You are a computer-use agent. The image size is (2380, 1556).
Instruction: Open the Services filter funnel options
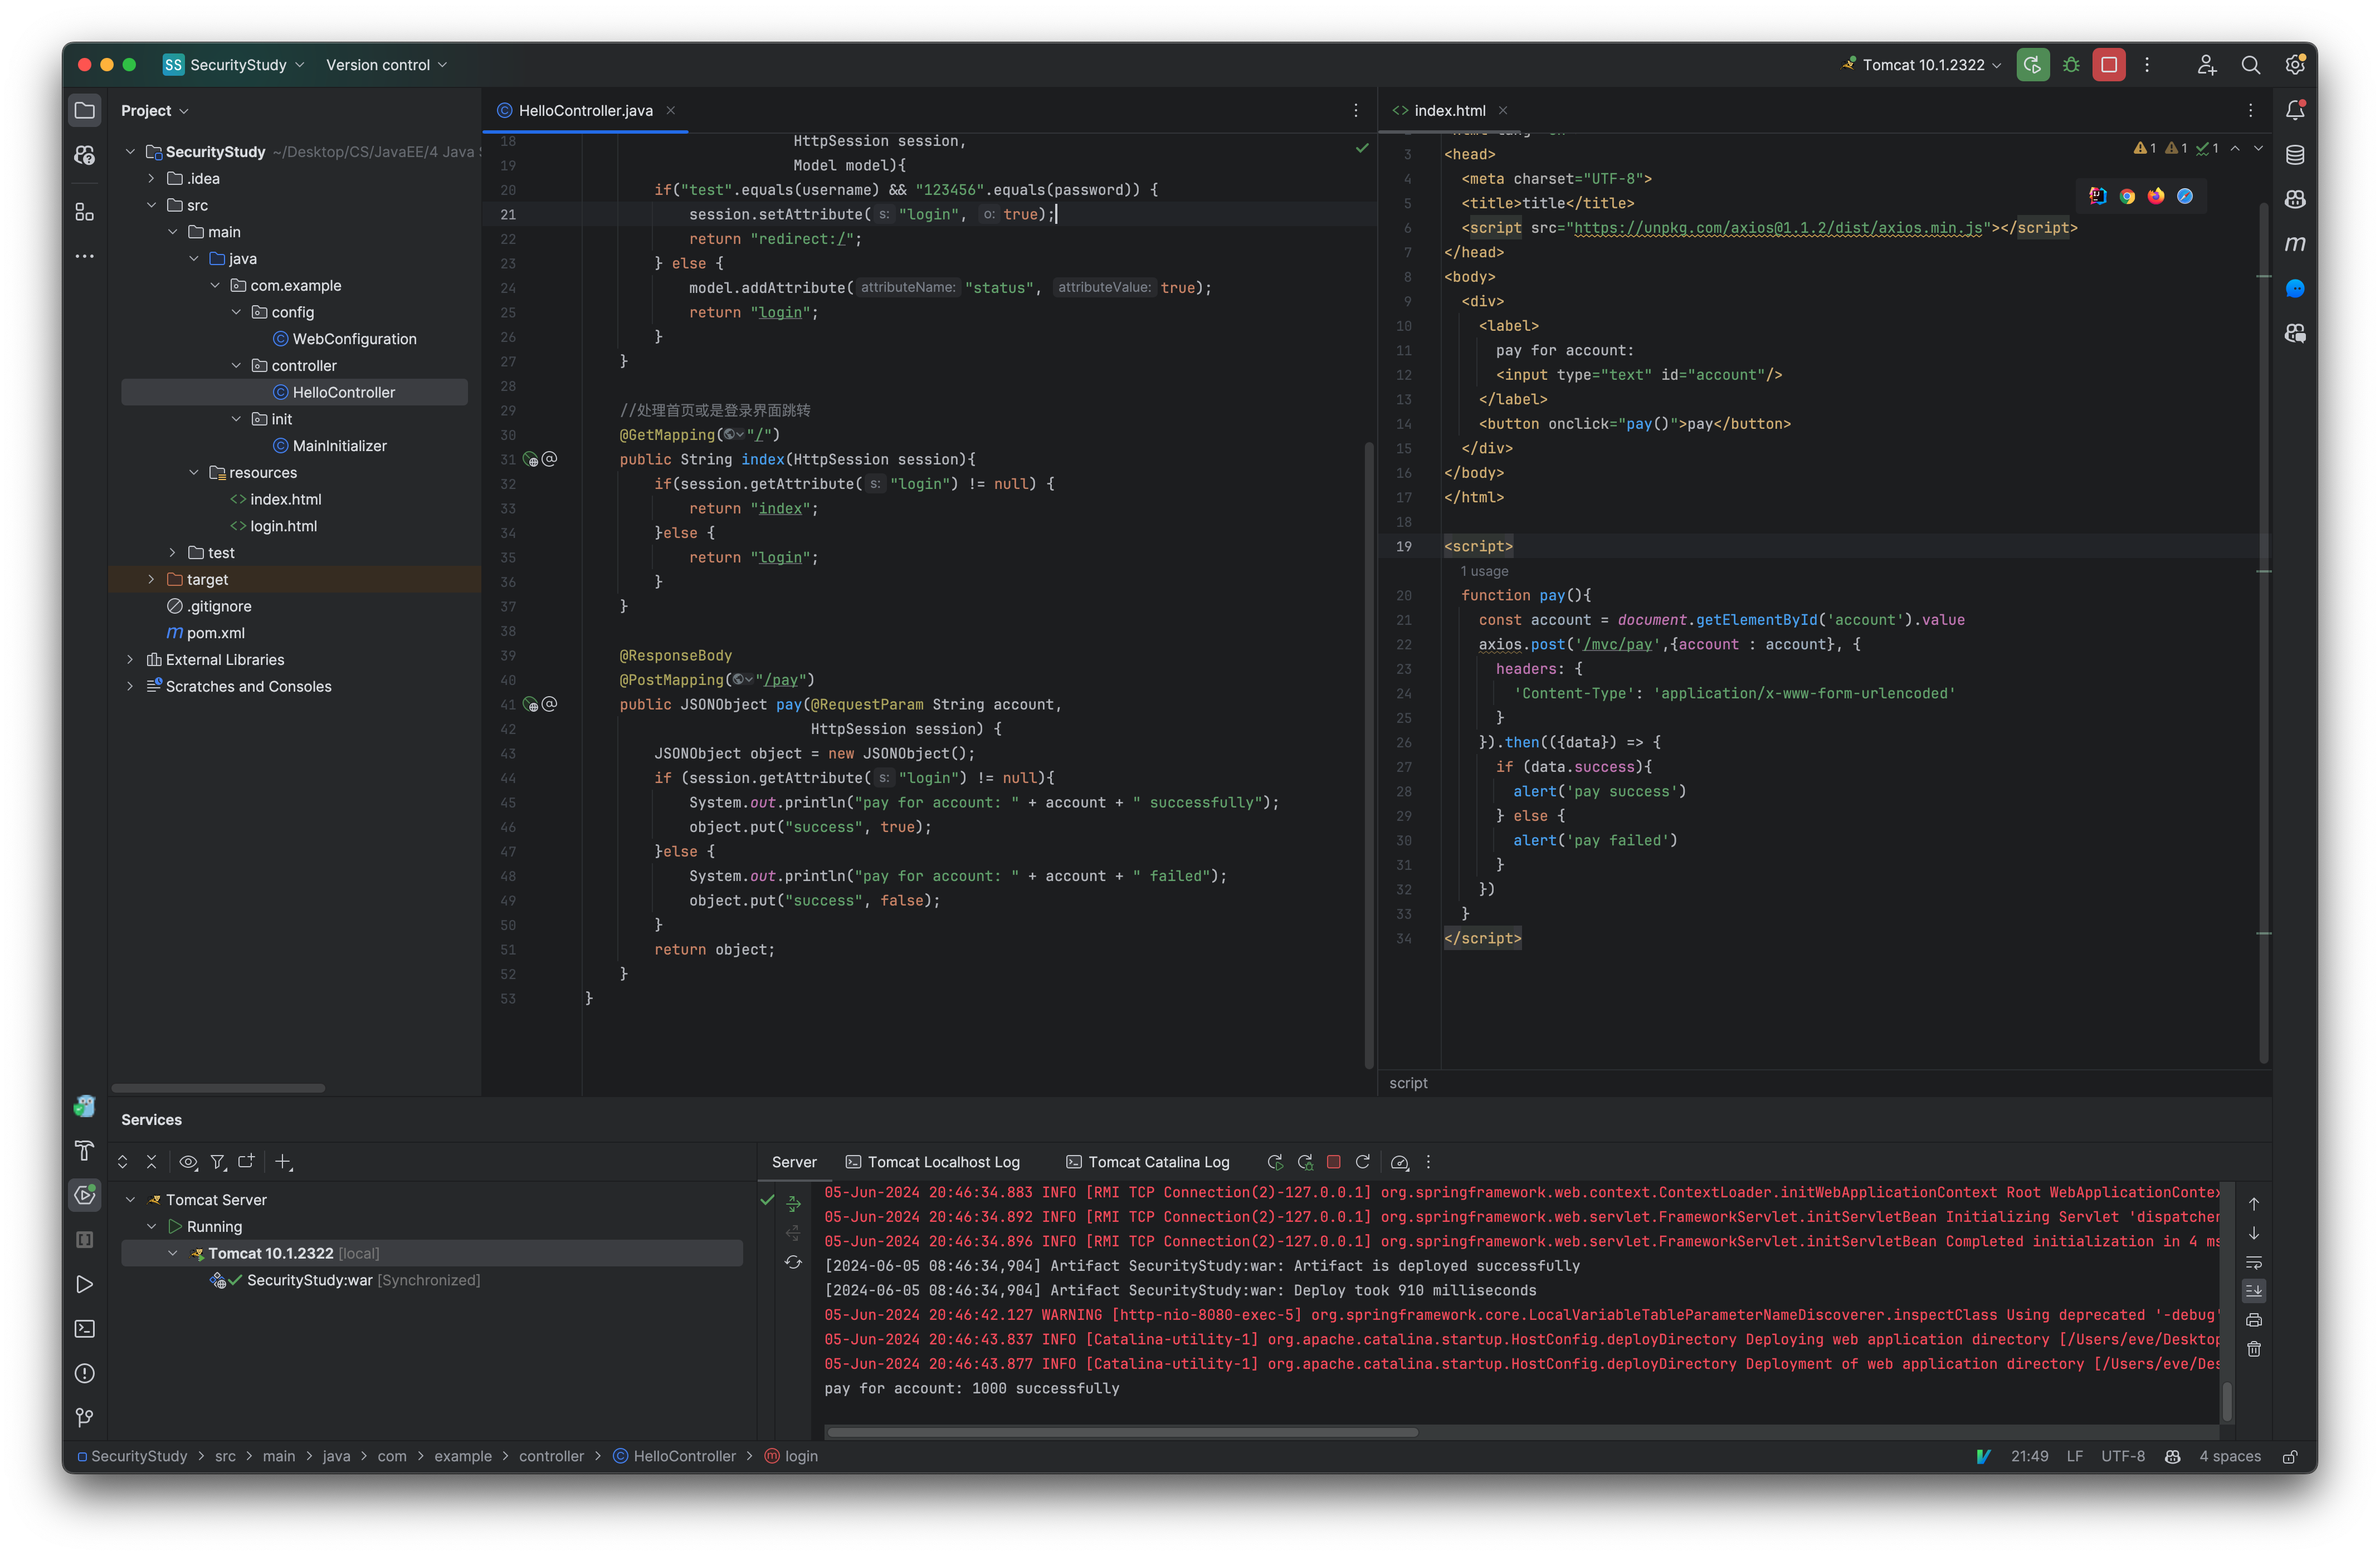(x=217, y=1162)
